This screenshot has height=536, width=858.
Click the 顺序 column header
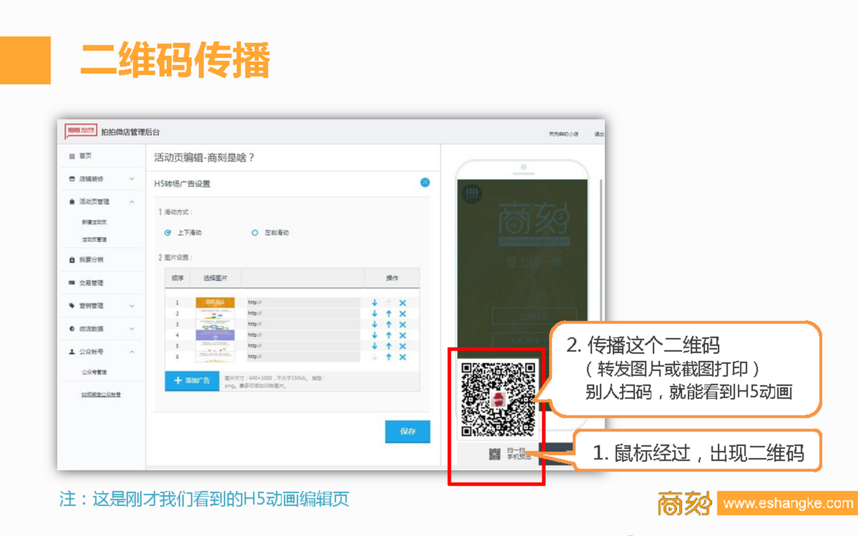(178, 278)
